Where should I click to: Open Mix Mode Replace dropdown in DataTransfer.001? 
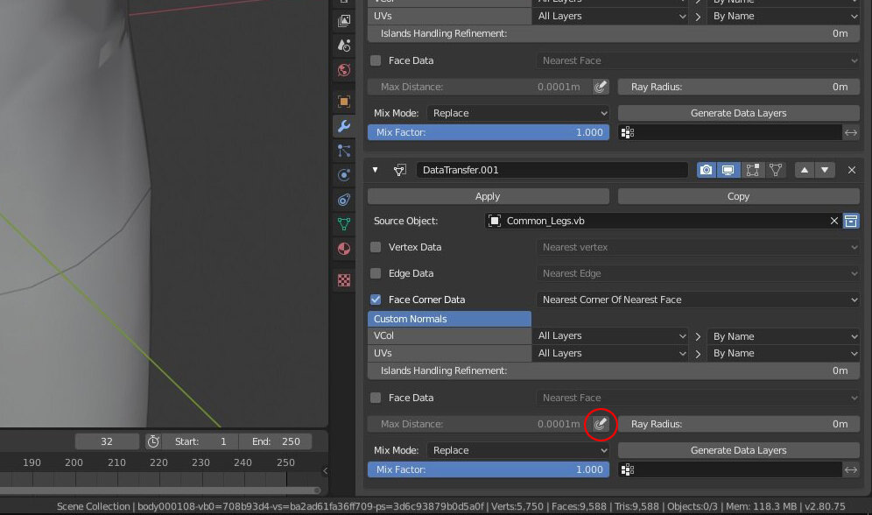pyautogui.click(x=518, y=450)
